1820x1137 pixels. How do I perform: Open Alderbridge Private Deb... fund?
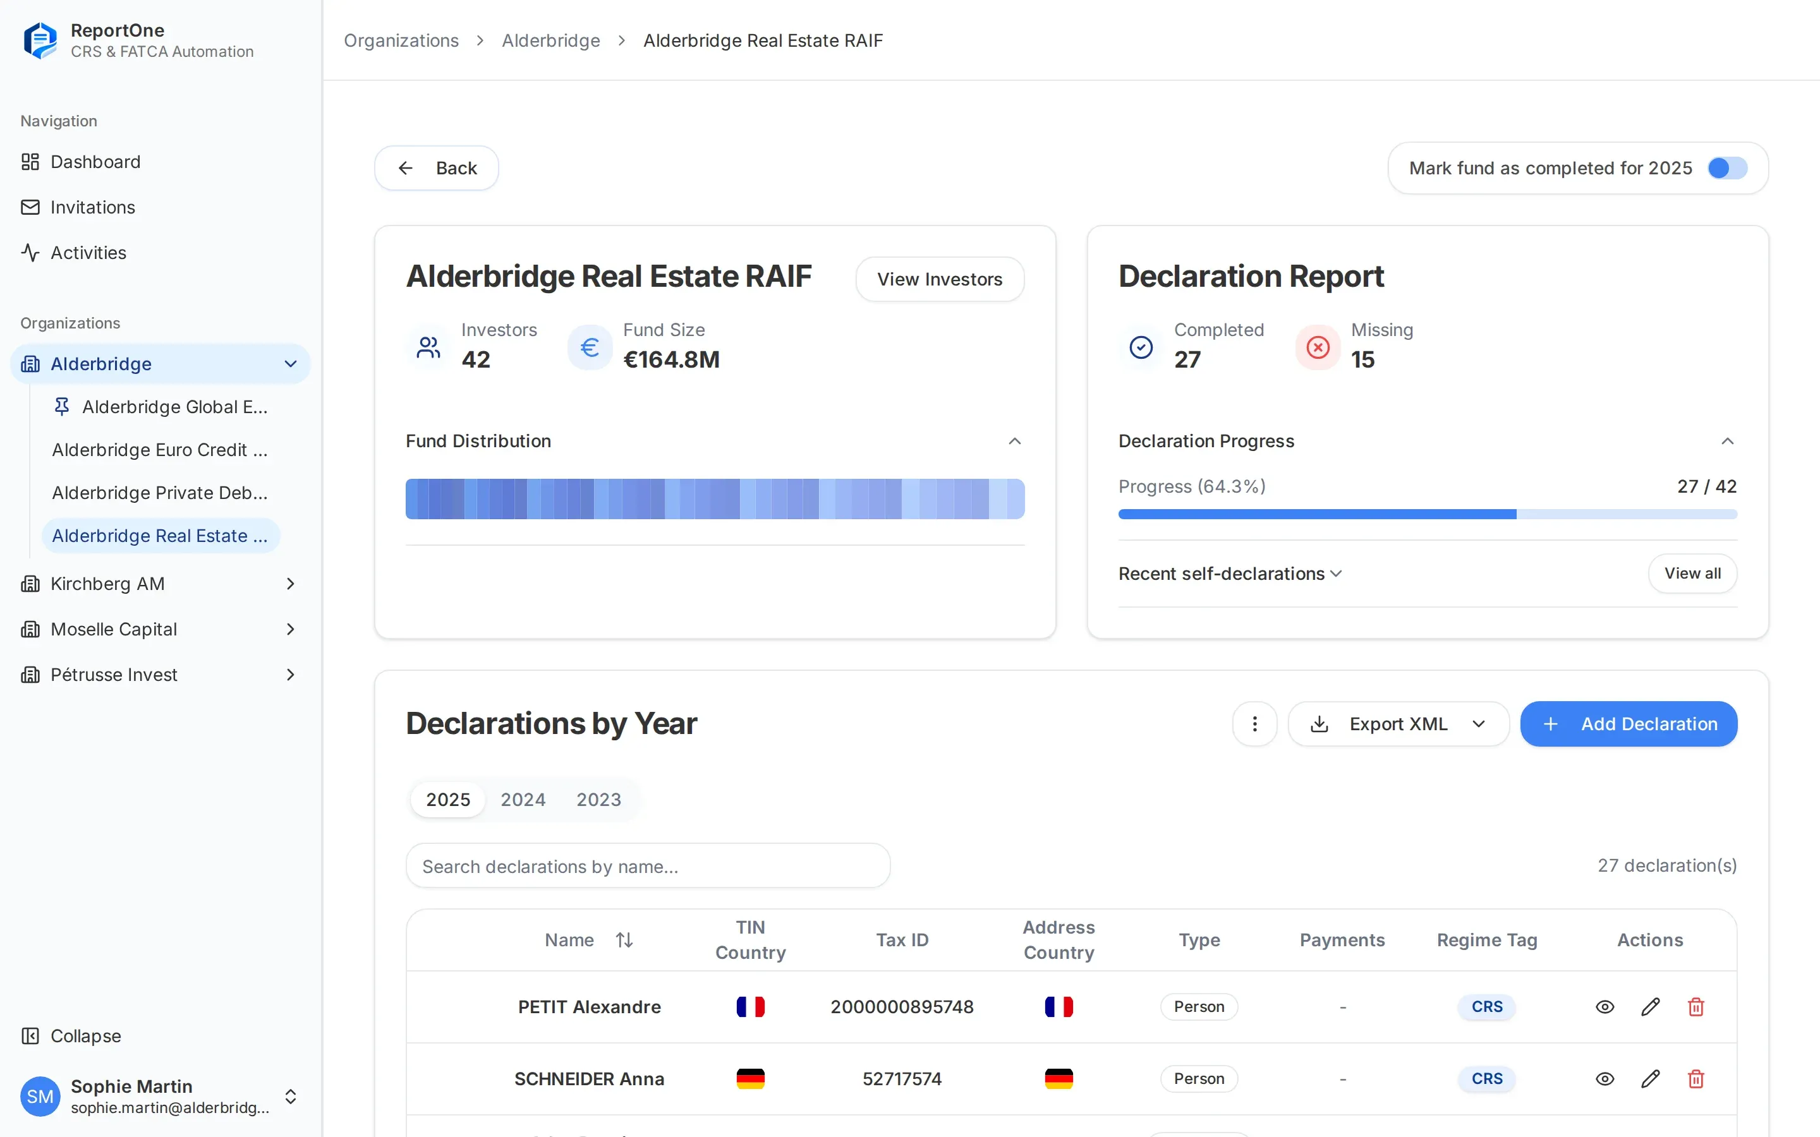(159, 493)
